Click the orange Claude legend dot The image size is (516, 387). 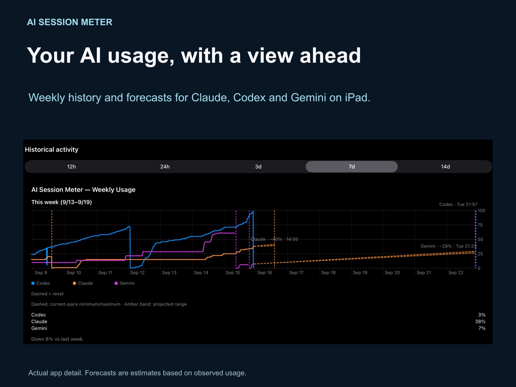pos(74,283)
